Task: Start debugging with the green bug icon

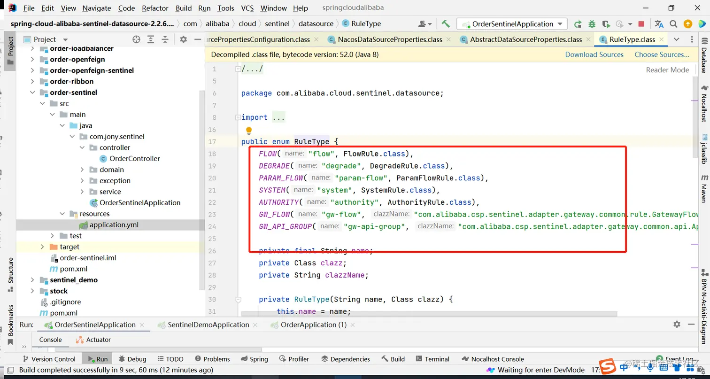Action: pos(592,24)
